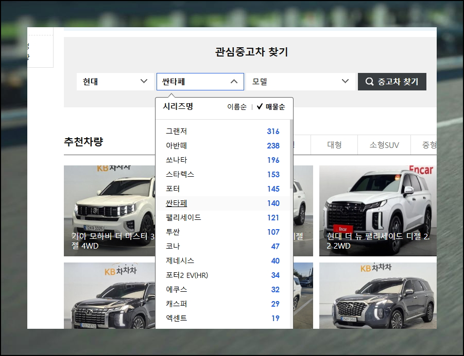Select 투싼 from the series list
464x356 pixels.
(222, 232)
